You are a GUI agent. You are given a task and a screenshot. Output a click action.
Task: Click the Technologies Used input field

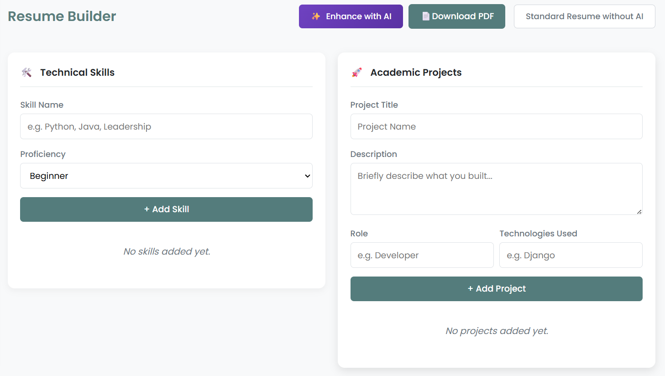pos(571,255)
